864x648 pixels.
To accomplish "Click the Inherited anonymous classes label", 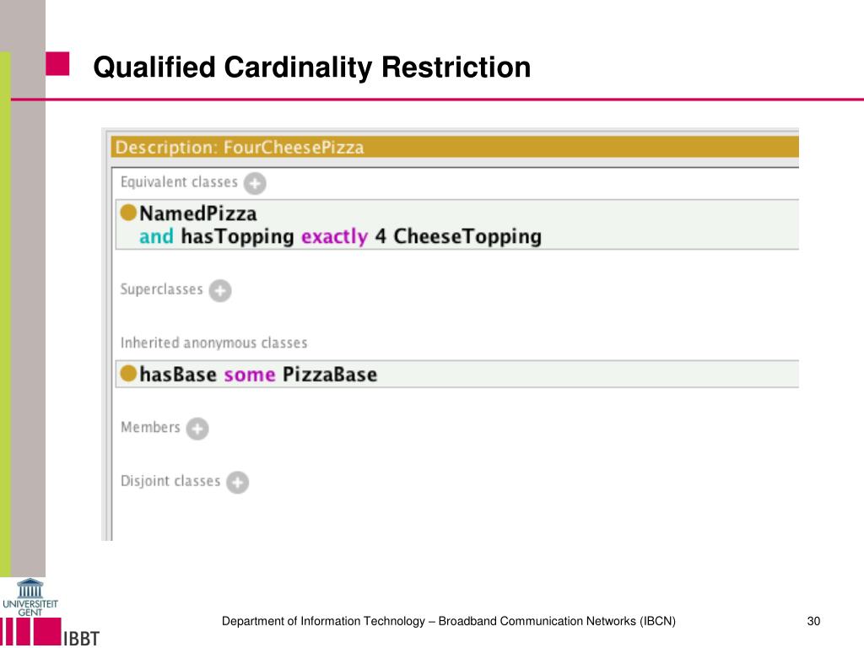I will 213,343.
